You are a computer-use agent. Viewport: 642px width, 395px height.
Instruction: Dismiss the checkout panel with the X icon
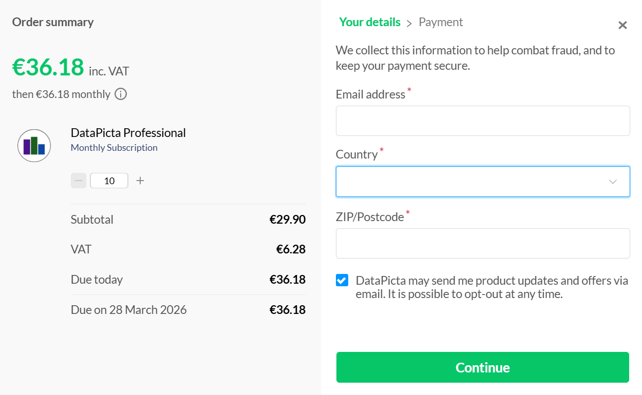(x=622, y=25)
